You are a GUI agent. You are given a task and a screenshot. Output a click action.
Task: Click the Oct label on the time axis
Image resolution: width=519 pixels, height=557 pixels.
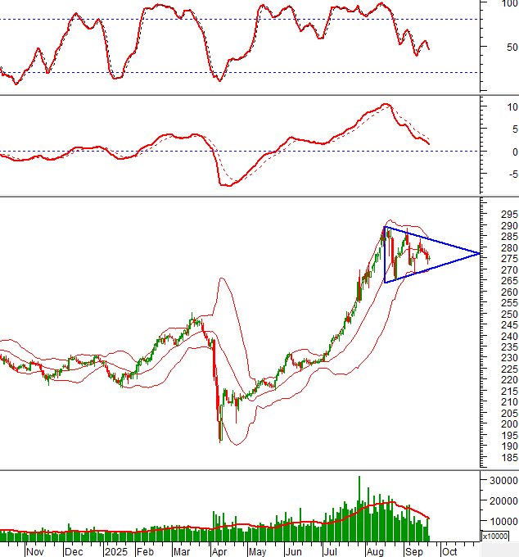pyautogui.click(x=449, y=551)
